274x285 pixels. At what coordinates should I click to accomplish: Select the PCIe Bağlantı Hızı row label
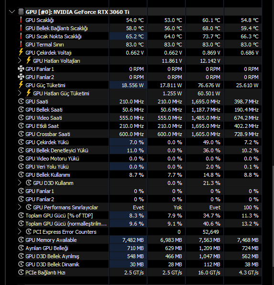click(45, 273)
